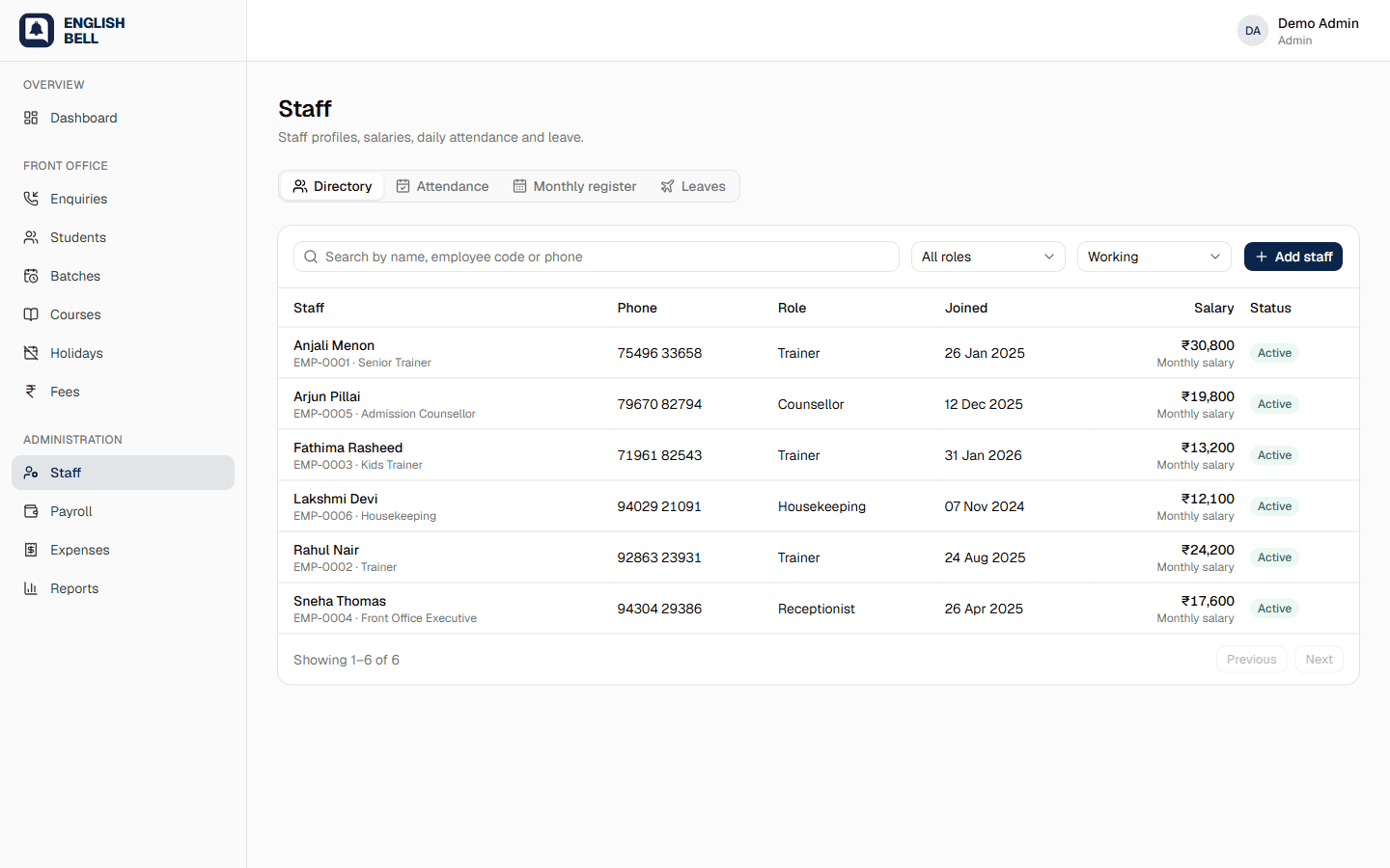Click the search magnifier icon
Viewport: 1390px width, 868px height.
click(x=311, y=257)
